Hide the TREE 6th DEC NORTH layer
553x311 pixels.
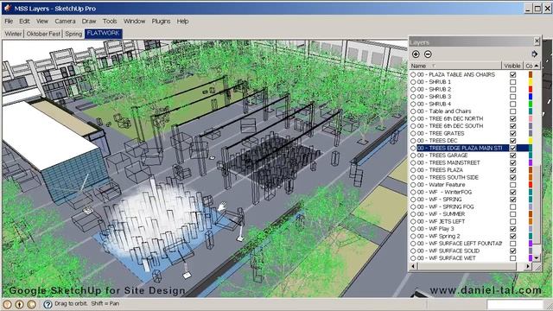pos(512,118)
